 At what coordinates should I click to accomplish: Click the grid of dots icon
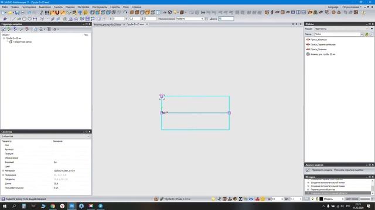point(47,13)
